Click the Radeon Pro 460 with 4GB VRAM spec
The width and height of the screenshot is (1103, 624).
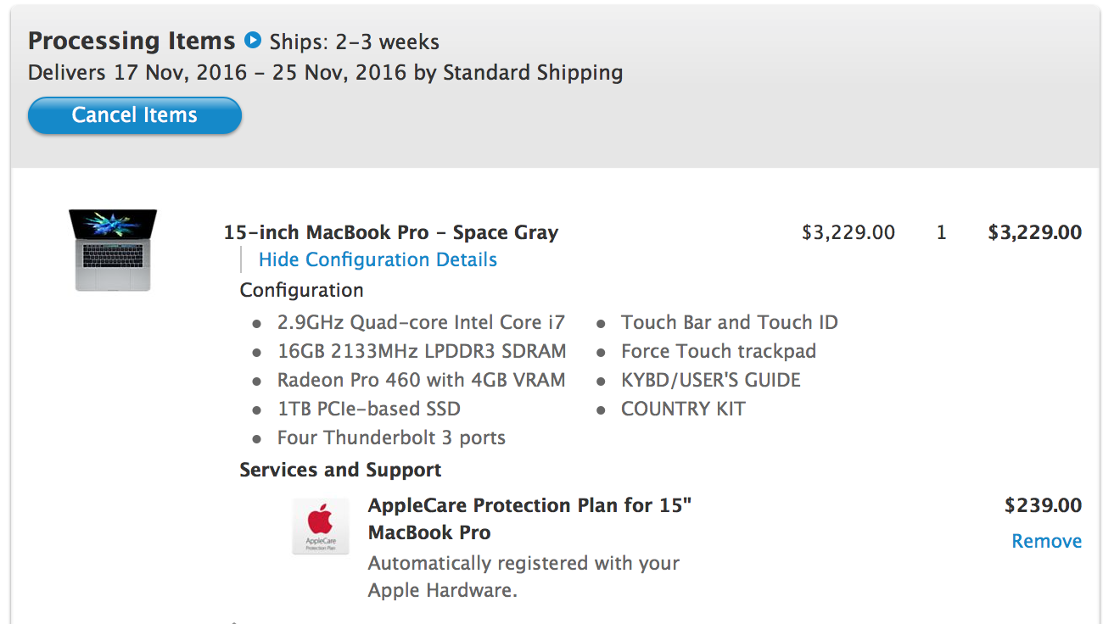[421, 380]
